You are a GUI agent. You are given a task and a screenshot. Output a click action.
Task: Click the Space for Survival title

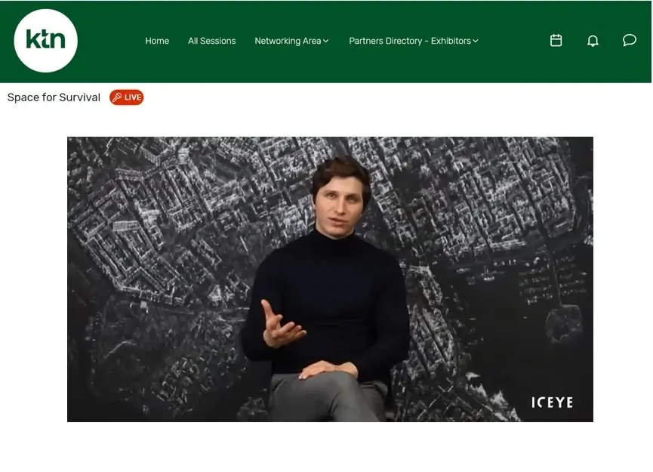click(54, 97)
